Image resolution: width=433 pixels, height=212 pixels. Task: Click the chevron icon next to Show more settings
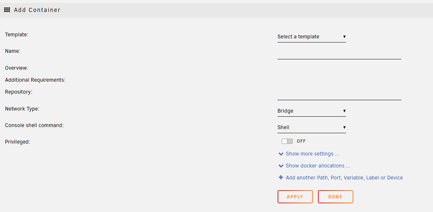[281, 154]
